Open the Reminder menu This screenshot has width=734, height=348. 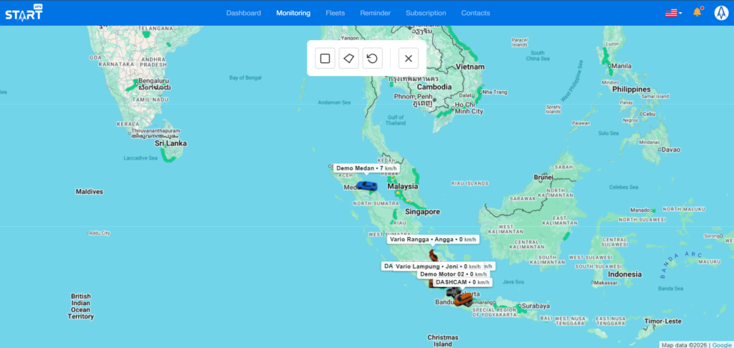375,13
